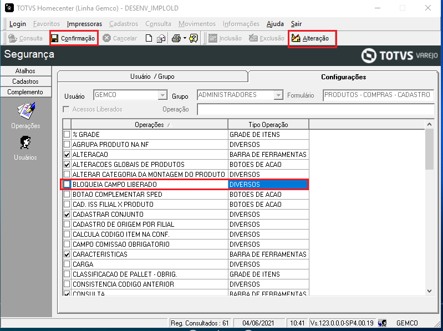This screenshot has width=443, height=331.
Task: Click the 04/06/2021 date in status bar
Action: (258, 323)
